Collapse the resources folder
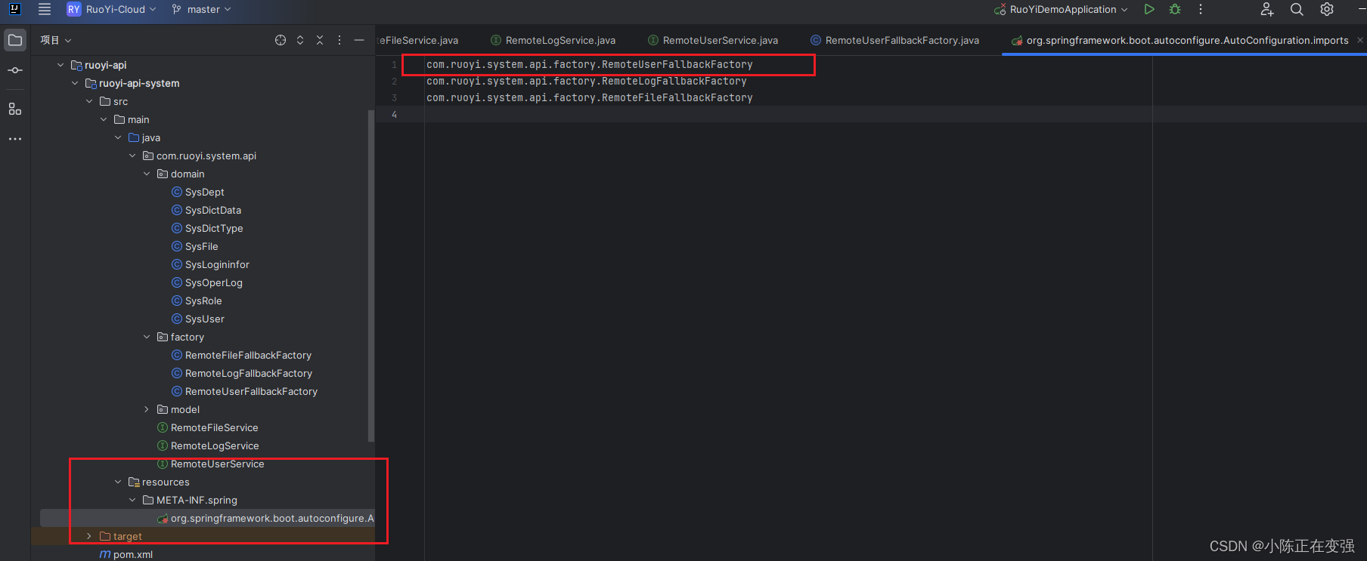This screenshot has width=1367, height=561. (118, 482)
